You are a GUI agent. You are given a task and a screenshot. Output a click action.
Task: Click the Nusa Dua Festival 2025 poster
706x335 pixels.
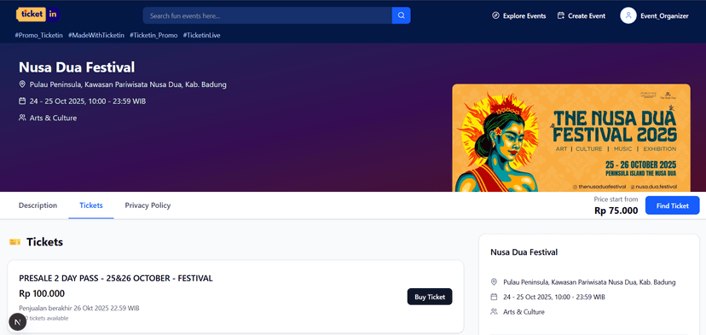pos(571,138)
